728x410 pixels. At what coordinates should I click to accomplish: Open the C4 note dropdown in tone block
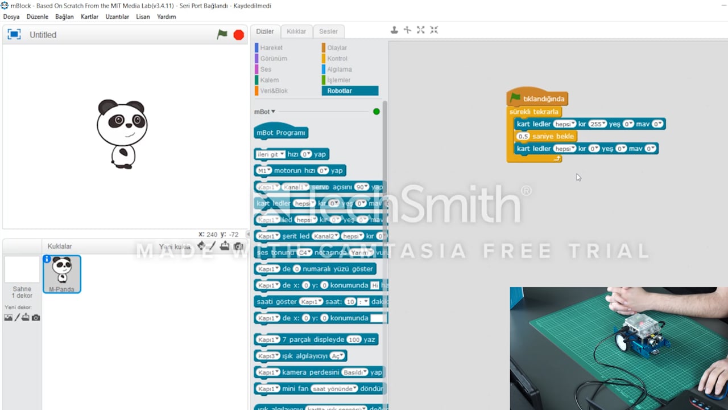pyautogui.click(x=305, y=252)
